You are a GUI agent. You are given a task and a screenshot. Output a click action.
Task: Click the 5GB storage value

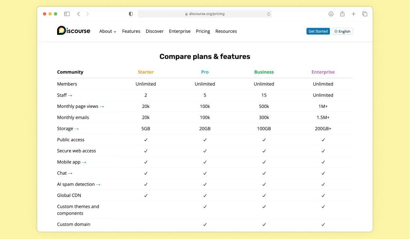[x=146, y=129]
